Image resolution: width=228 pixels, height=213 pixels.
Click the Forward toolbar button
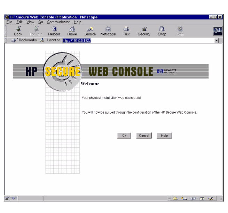36,31
